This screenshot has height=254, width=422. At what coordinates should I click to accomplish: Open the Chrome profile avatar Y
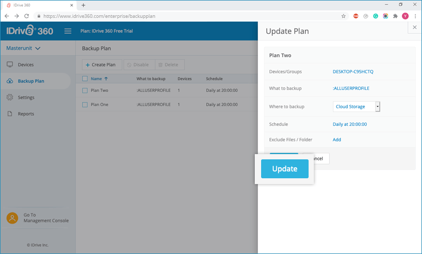(x=405, y=16)
